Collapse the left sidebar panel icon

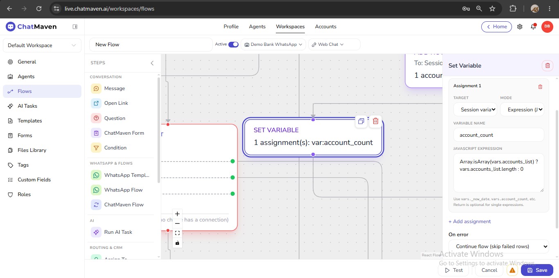pyautogui.click(x=75, y=27)
